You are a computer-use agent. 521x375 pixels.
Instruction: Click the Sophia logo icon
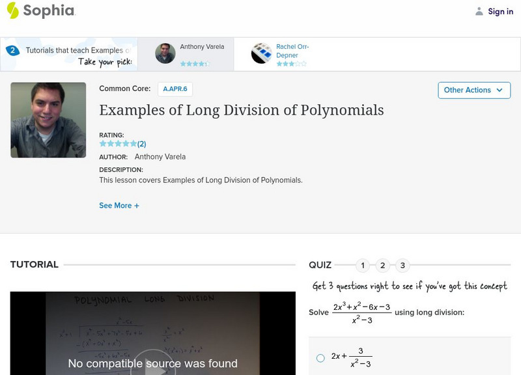(x=13, y=10)
